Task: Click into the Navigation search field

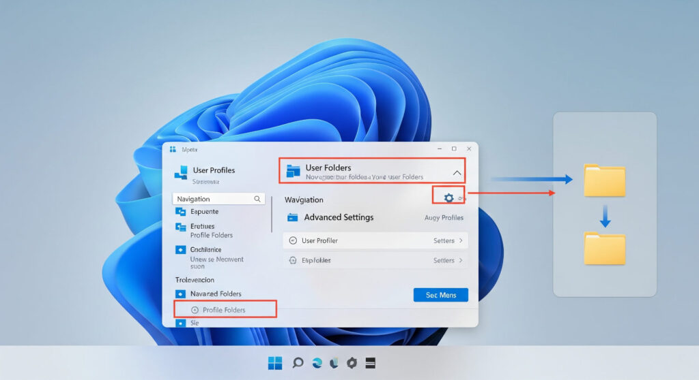Action: [218, 199]
